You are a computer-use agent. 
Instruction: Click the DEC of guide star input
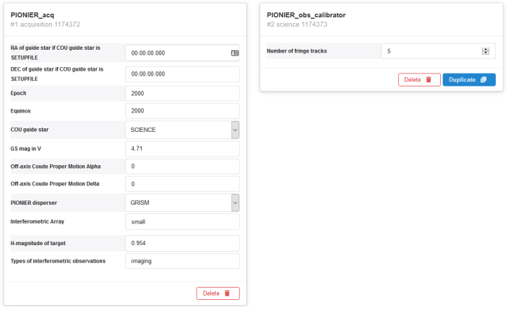point(181,74)
